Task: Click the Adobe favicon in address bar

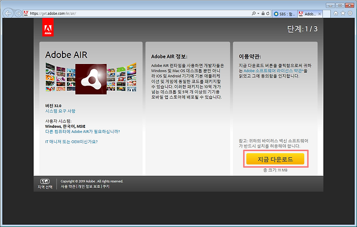Action: (26, 13)
